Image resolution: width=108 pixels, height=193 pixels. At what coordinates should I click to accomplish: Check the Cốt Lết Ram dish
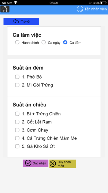[x=17, y=122]
